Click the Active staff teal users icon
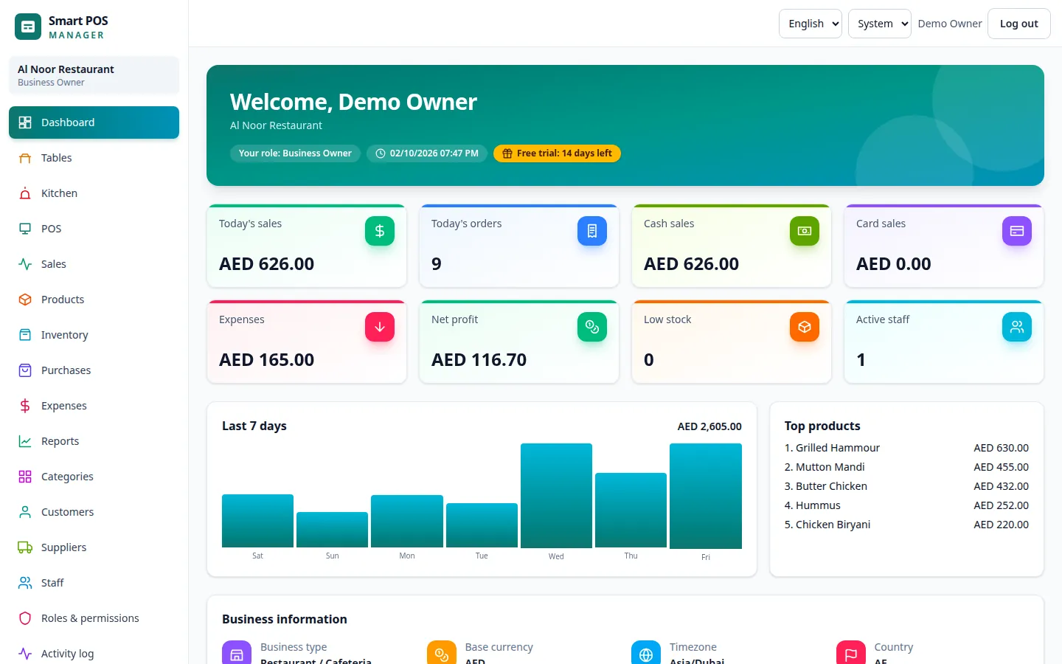 pos(1017,327)
